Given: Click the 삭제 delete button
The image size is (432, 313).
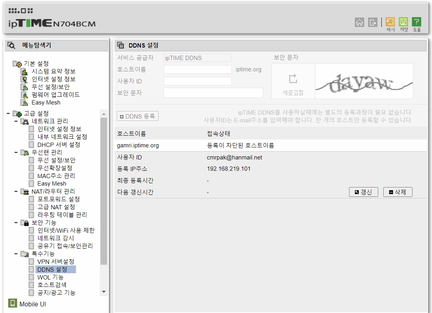Looking at the screenshot, I should (398, 192).
